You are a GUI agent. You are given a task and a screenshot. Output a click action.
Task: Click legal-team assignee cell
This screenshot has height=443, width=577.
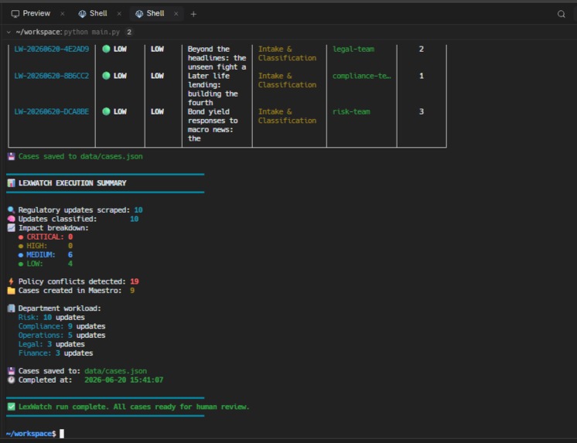click(353, 49)
